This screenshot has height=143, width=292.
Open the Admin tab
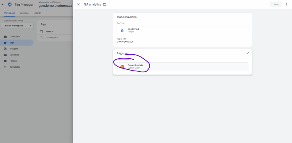[x=38, y=13]
